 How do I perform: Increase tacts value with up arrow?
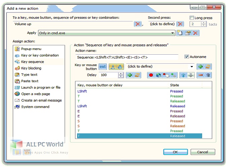point(204,22)
